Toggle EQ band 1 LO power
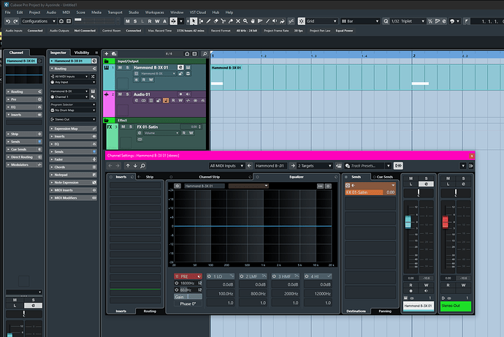This screenshot has width=504, height=337. (209, 276)
